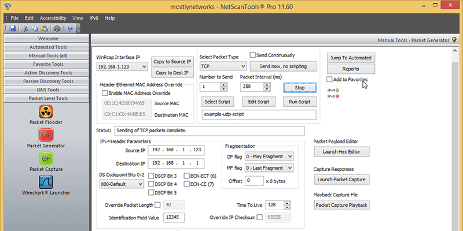Launch the Wireshark Launcher icon

pos(46,182)
